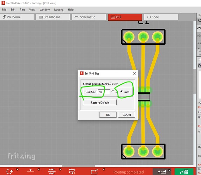Click the green Fabricate button

(184, 171)
